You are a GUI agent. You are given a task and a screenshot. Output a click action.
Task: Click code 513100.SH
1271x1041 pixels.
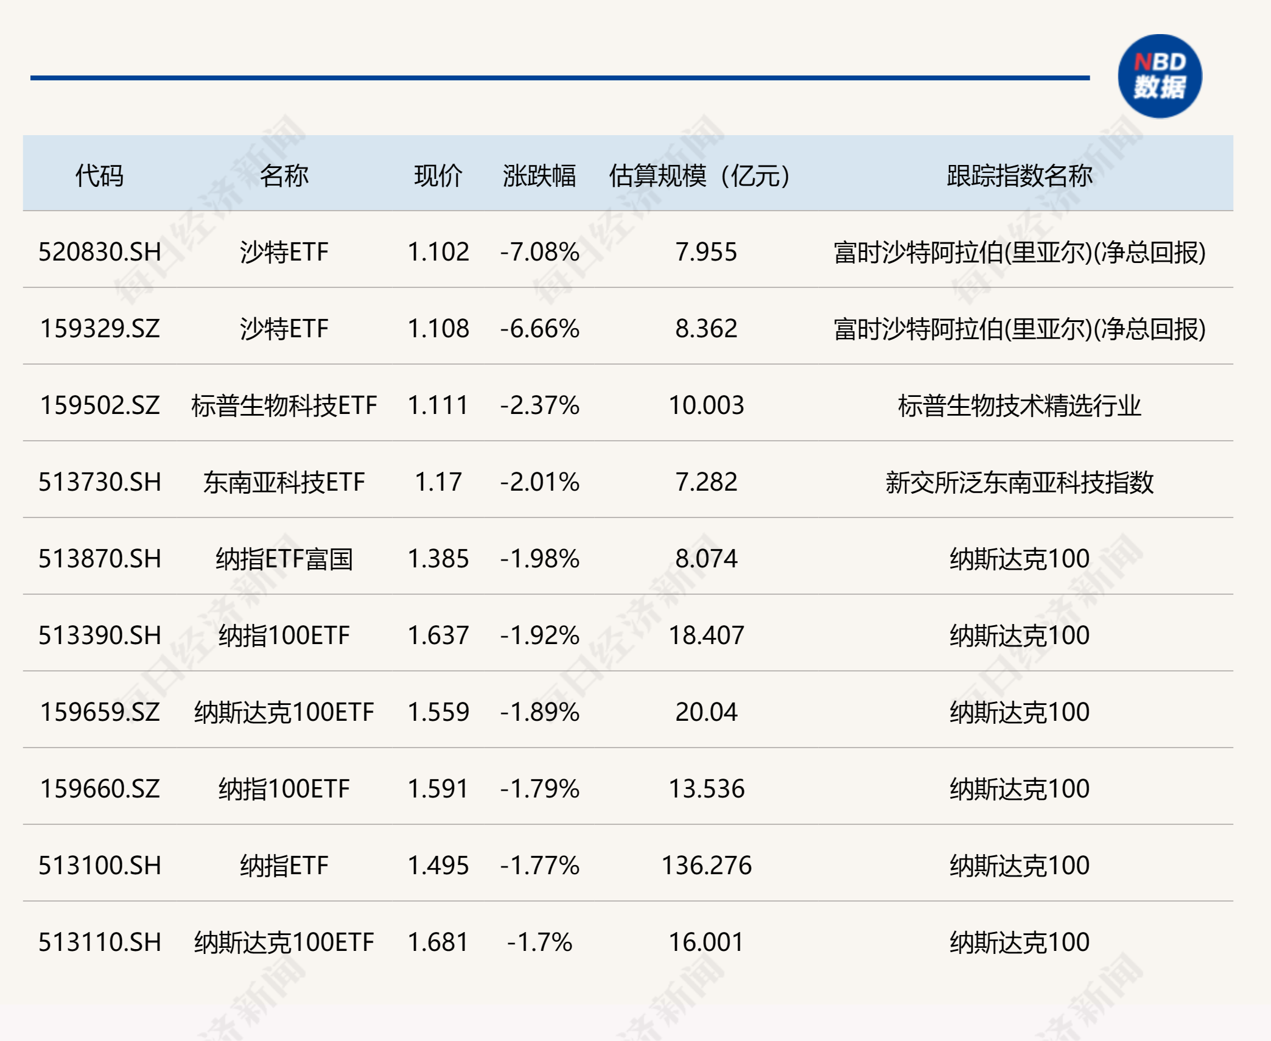click(100, 866)
